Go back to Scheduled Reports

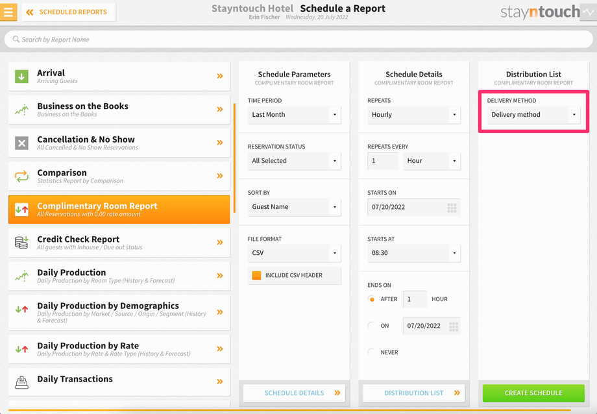[69, 12]
